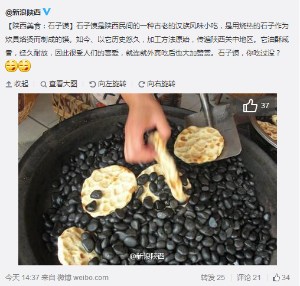
Task: Click the magnifier icon beside 查看大图
Action: point(43,84)
